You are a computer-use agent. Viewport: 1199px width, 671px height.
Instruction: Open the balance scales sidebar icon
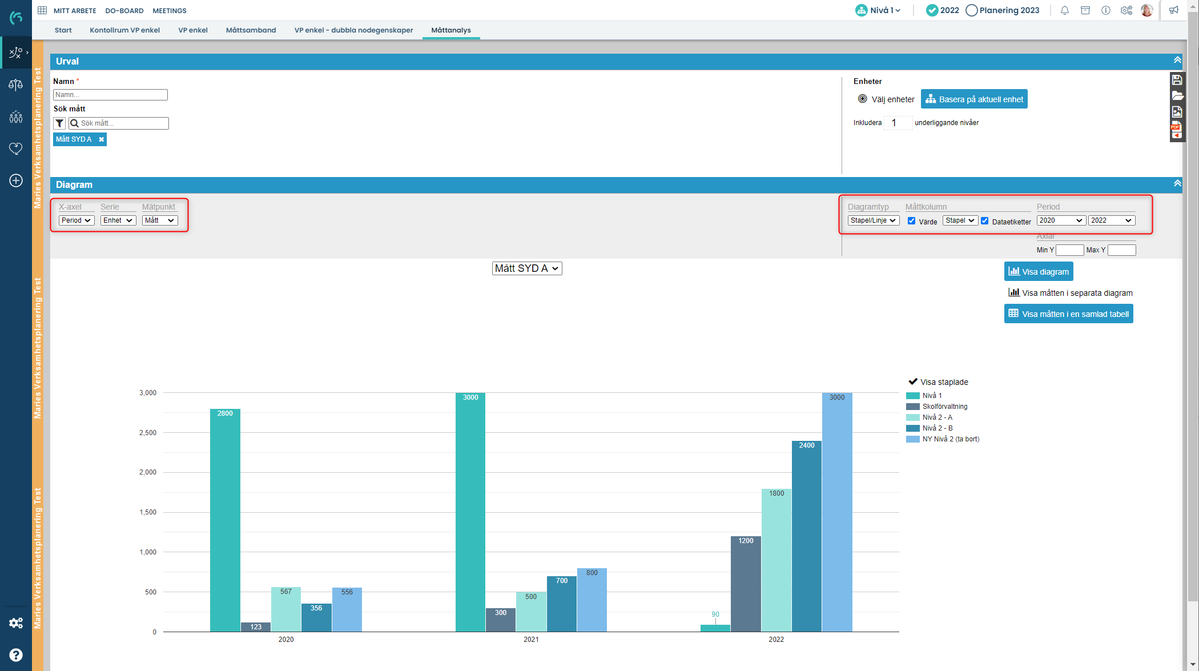[16, 85]
